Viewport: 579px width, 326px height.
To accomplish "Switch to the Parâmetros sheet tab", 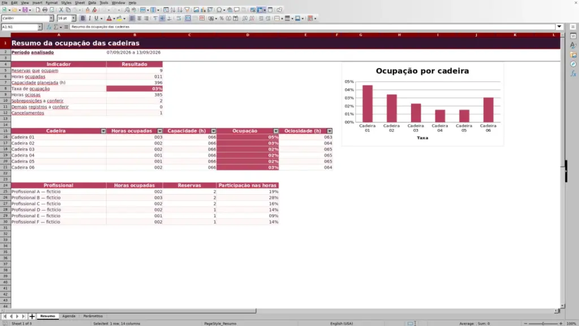I will [93, 316].
